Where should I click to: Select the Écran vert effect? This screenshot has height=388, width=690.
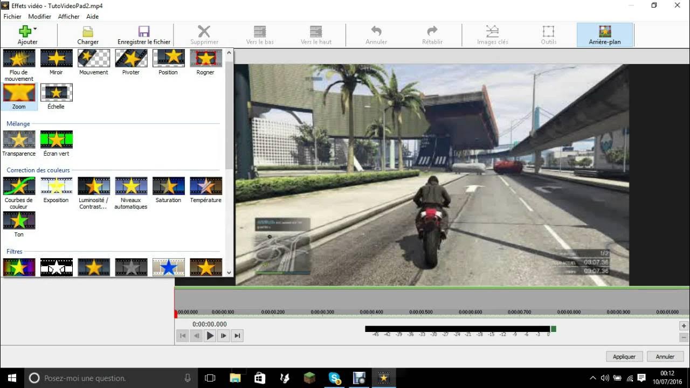[x=56, y=144]
